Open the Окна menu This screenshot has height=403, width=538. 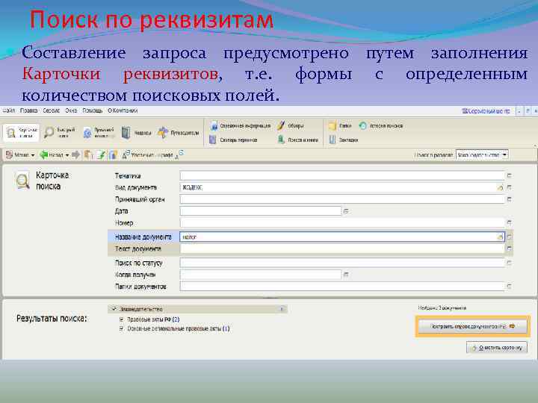[x=71, y=110]
